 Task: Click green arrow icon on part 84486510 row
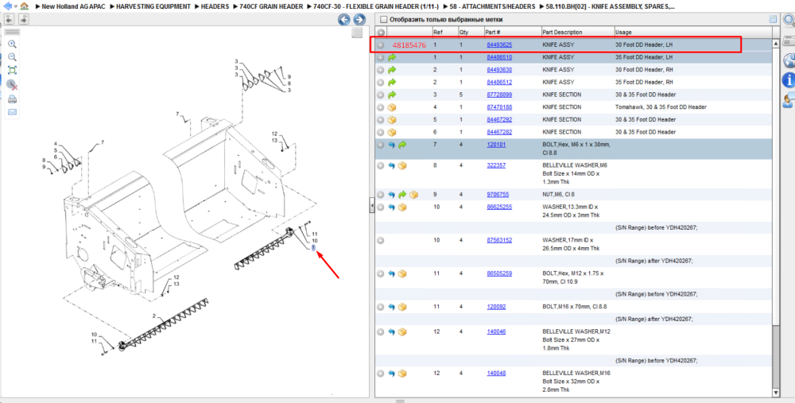coord(392,58)
